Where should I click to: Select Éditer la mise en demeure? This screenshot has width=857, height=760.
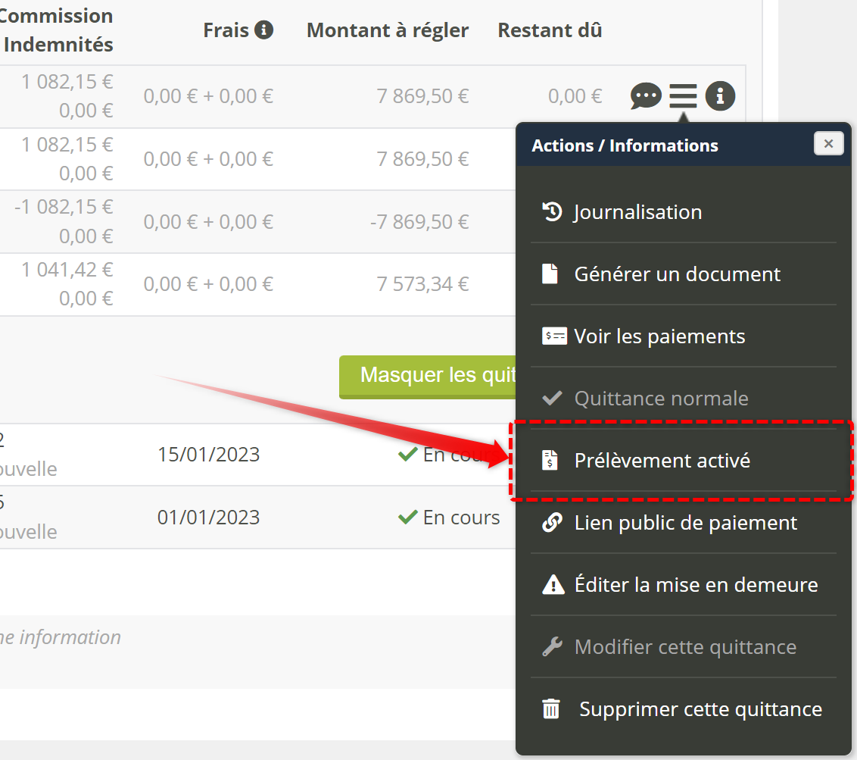[696, 585]
